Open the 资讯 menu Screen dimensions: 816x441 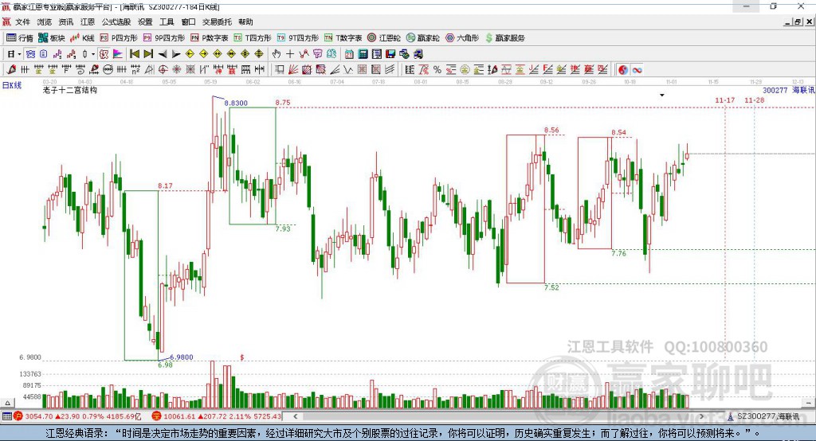(x=65, y=21)
